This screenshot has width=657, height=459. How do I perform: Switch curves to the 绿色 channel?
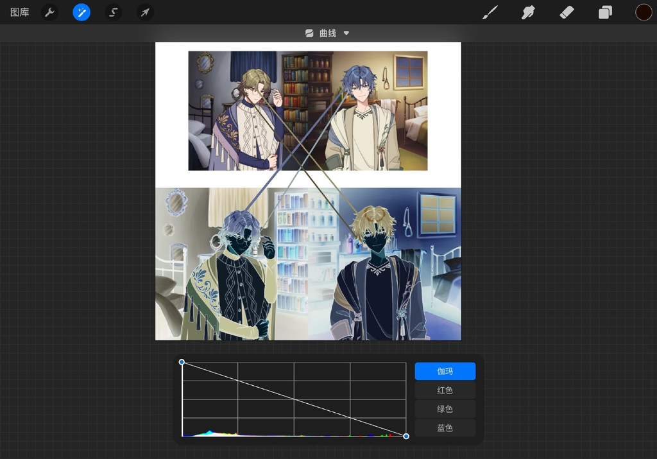[x=445, y=409]
